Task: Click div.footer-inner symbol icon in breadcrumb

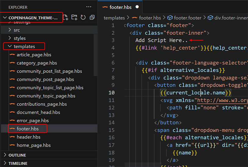Action: [x=210, y=18]
